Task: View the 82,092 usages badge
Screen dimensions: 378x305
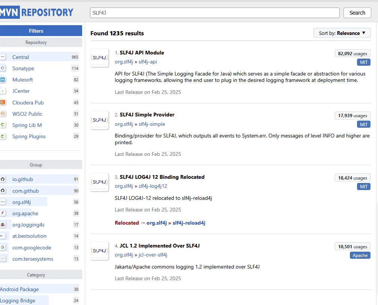Action: 352,53
